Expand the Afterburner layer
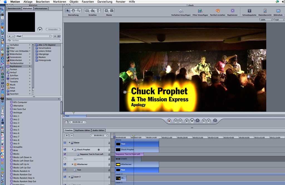 (72, 164)
